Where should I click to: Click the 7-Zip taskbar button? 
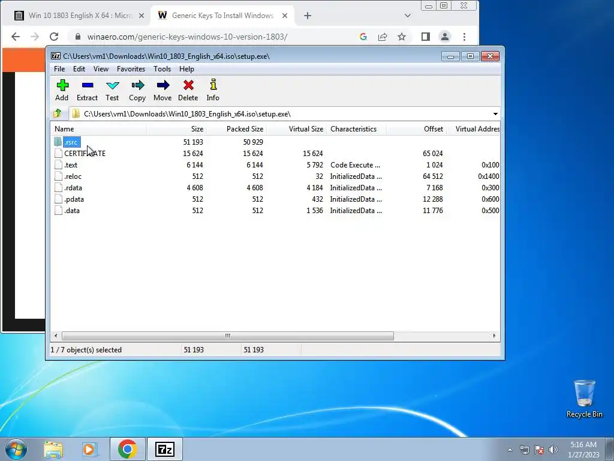[x=164, y=449]
